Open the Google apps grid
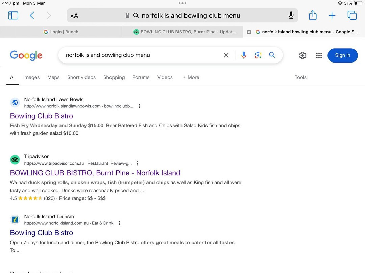This screenshot has width=365, height=273. pyautogui.click(x=319, y=55)
